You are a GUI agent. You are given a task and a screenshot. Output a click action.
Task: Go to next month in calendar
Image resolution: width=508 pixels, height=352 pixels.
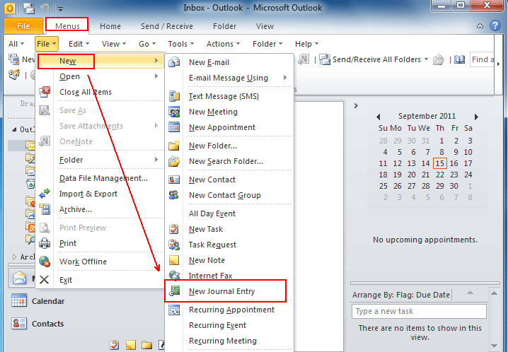point(476,117)
